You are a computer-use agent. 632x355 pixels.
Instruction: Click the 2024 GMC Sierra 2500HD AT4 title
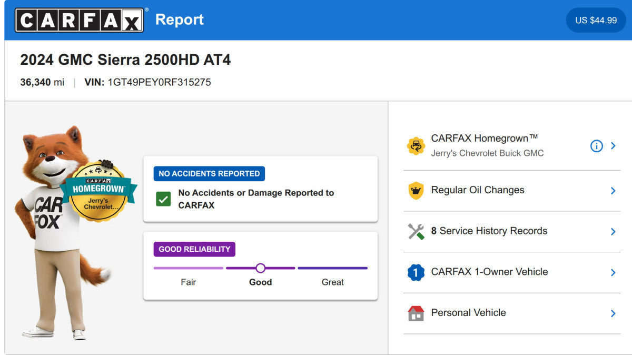(x=125, y=60)
